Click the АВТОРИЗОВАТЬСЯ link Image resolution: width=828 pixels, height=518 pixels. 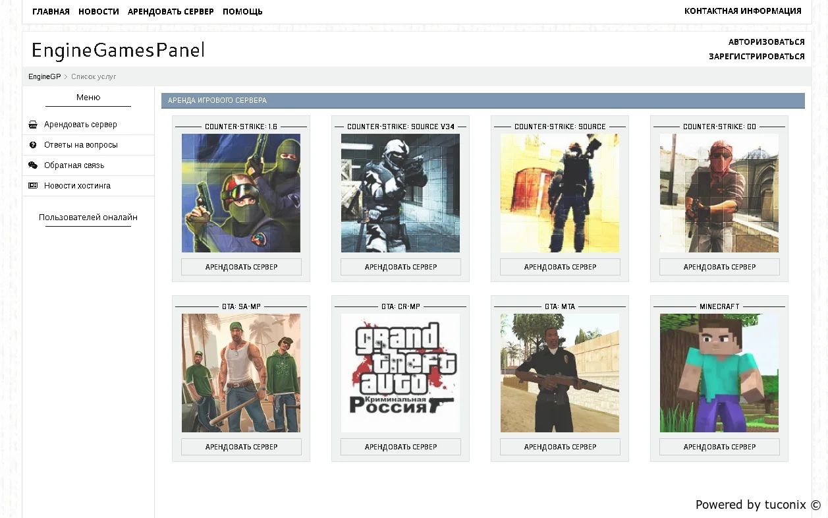(767, 42)
